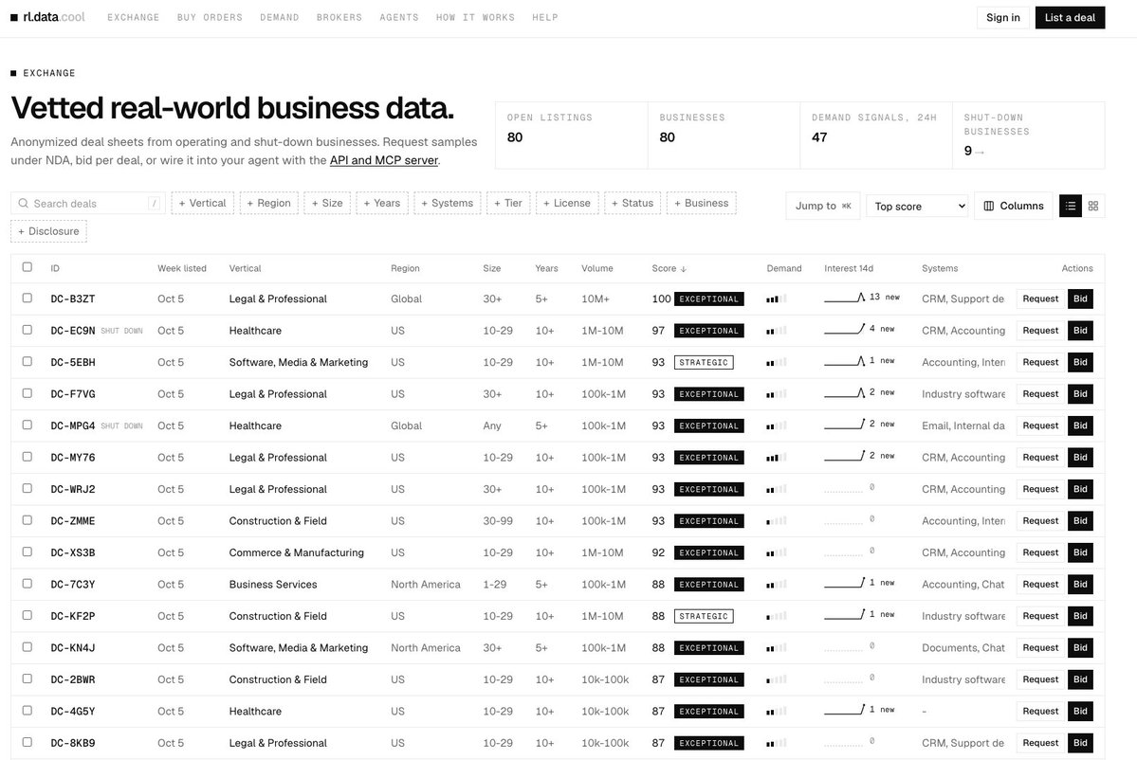Click the interest sparkline for DC-5EBH

844,362
